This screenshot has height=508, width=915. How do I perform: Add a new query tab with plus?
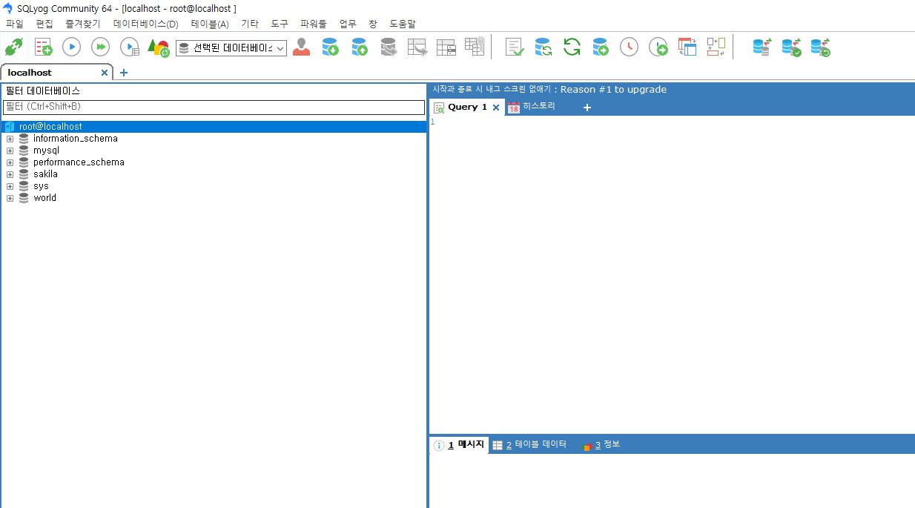[587, 108]
